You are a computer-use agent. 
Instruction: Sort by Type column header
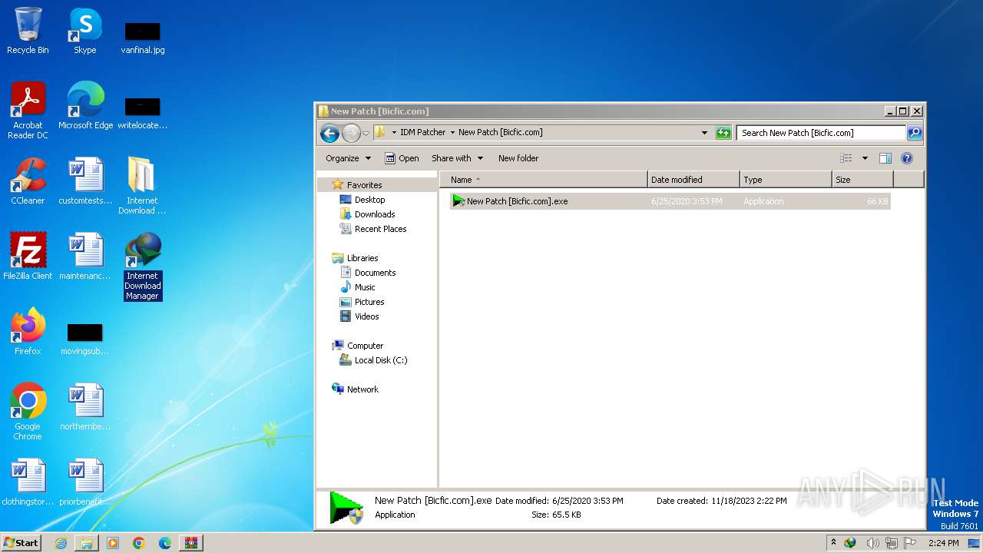pyautogui.click(x=786, y=180)
